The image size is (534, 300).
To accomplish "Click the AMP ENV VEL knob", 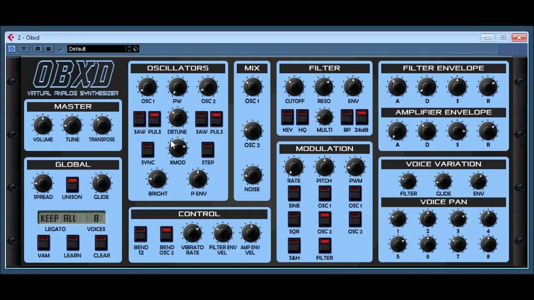I will click(x=251, y=233).
